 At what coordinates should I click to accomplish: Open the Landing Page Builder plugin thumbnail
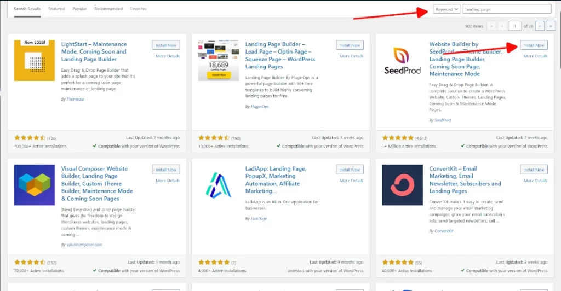(x=219, y=60)
